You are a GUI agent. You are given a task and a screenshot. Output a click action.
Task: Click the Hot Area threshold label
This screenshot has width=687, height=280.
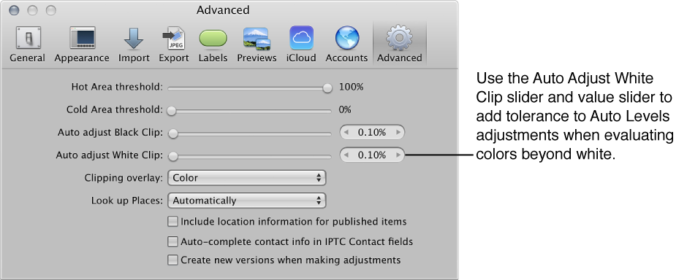click(117, 87)
